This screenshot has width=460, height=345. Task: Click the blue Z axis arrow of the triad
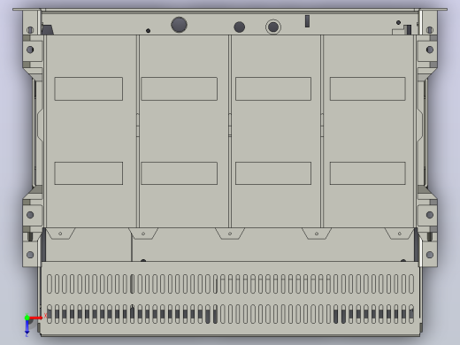(x=27, y=326)
